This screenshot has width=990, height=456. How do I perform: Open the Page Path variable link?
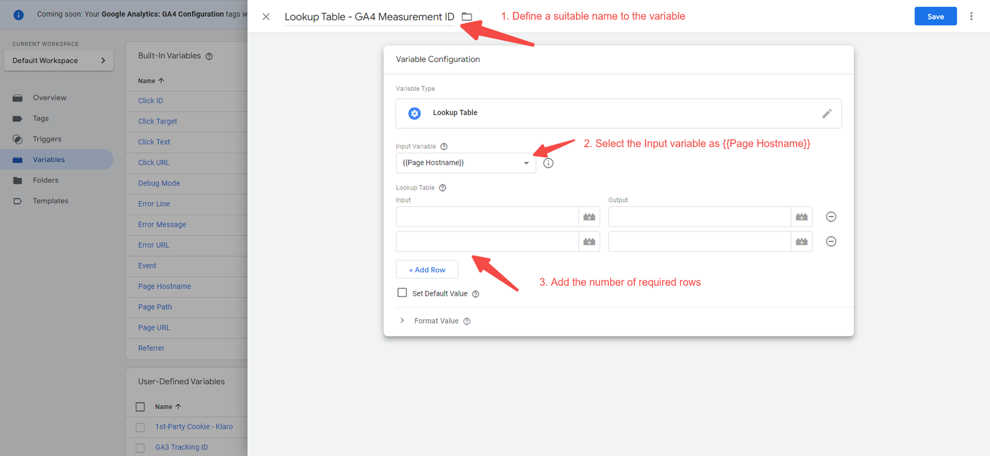155,307
